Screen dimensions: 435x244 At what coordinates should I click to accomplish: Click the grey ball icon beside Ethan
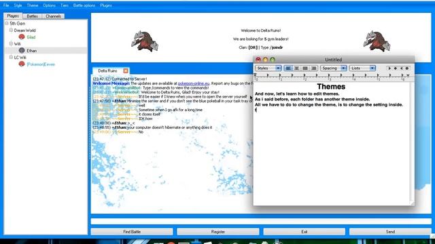(22, 50)
